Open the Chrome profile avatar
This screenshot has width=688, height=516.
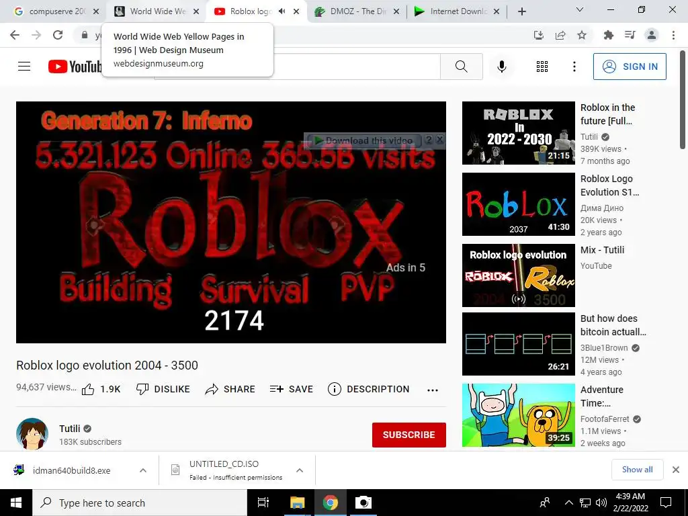click(652, 35)
